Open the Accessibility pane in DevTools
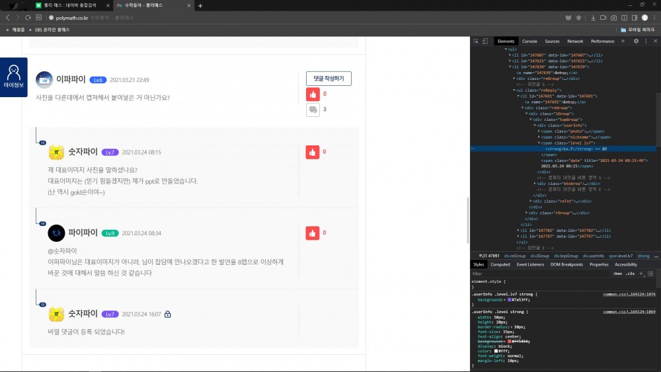This screenshot has width=661, height=372. 625,264
